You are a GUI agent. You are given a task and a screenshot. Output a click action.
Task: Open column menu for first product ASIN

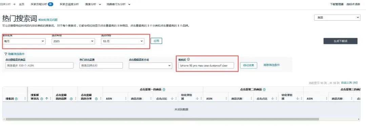(x=126, y=99)
